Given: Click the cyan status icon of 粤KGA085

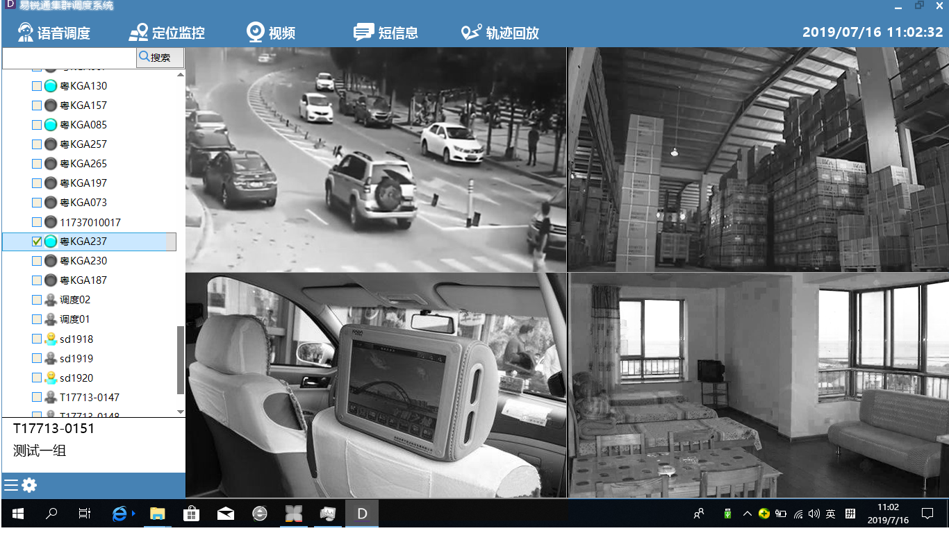Looking at the screenshot, I should (x=51, y=125).
